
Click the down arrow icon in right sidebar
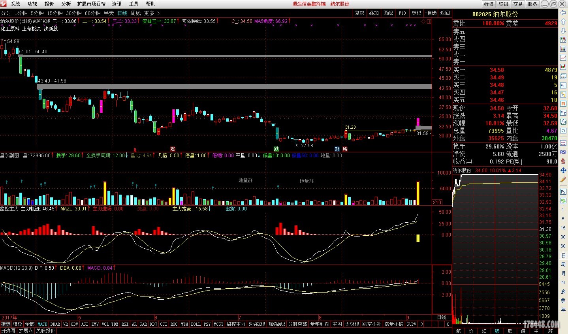click(x=563, y=31)
